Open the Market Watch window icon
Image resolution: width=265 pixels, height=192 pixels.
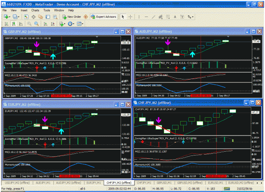[x=26, y=17]
